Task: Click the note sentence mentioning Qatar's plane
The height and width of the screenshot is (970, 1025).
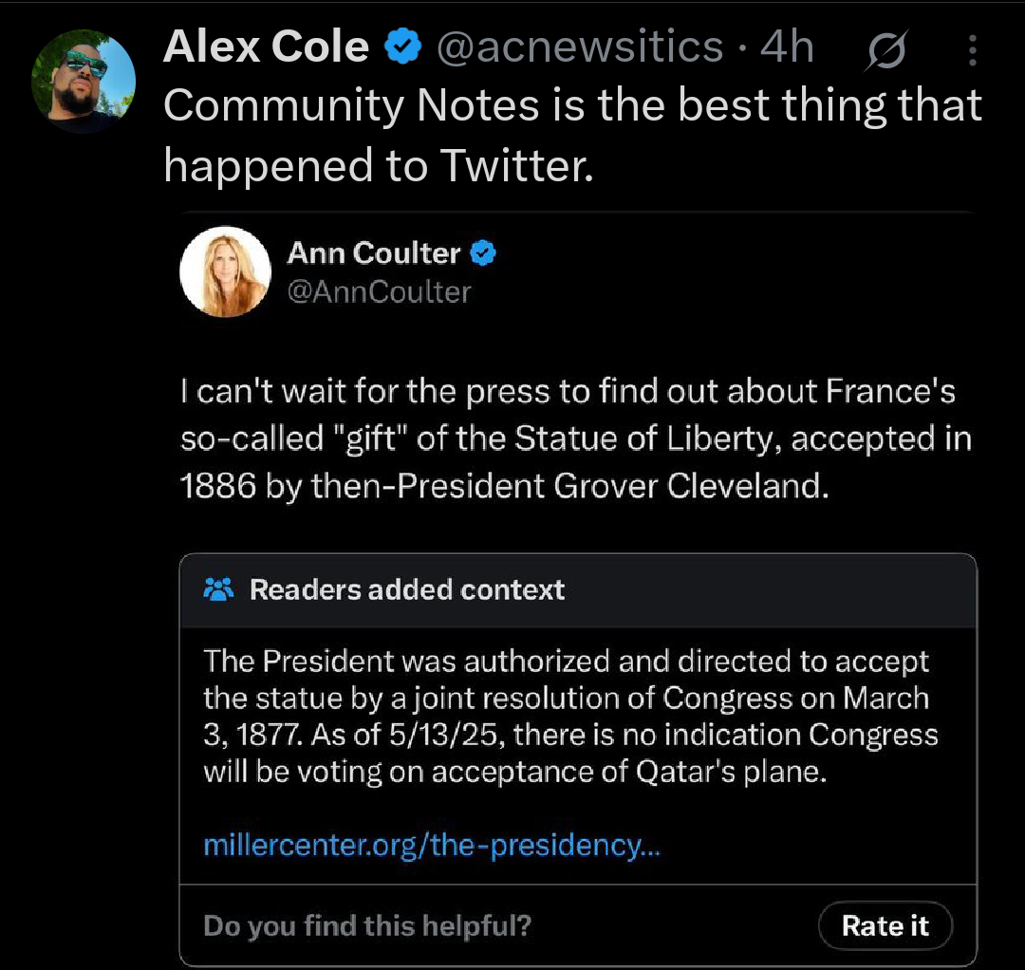Action: click(x=569, y=754)
